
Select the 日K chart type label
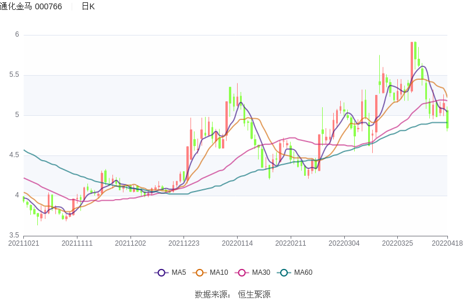88,6
